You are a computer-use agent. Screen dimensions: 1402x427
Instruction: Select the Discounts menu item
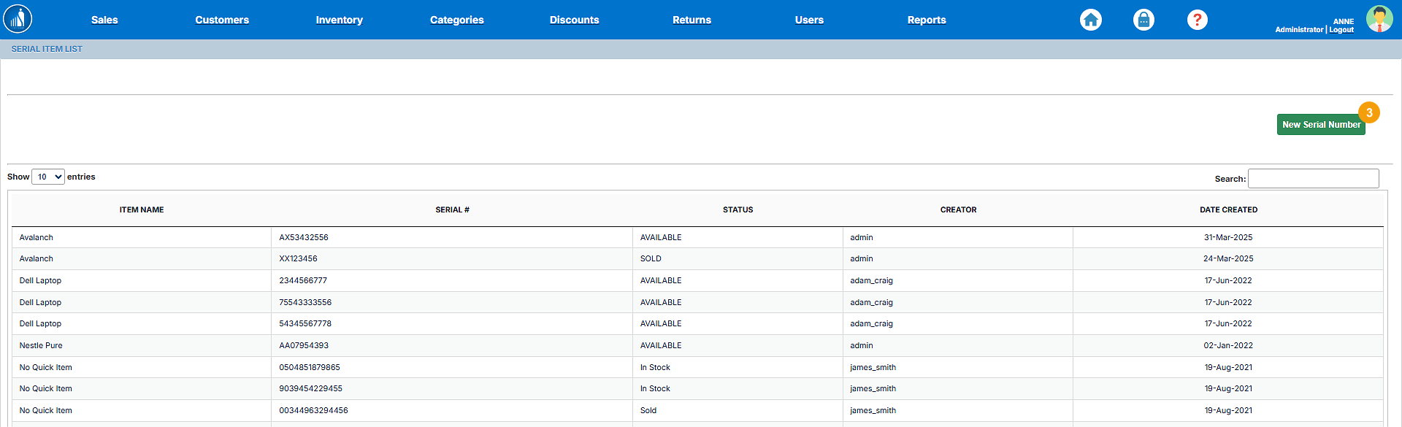click(574, 20)
